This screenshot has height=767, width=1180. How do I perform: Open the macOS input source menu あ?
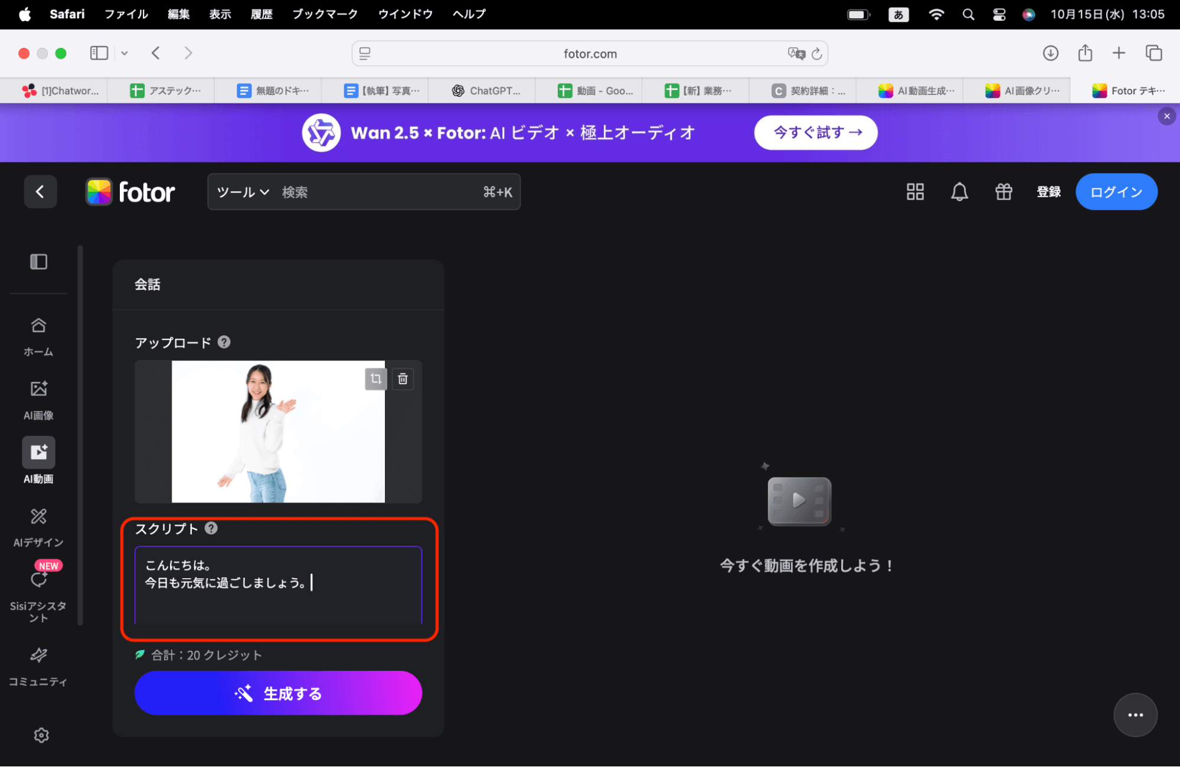pos(898,14)
